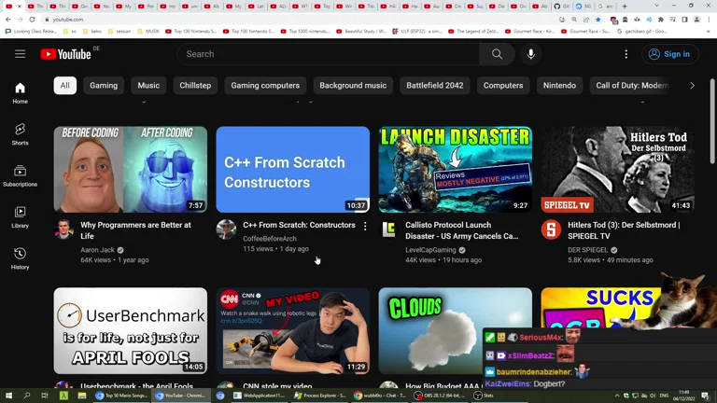Open the MUSIK bookmarks folder
This screenshot has height=403, width=717.
tap(148, 32)
